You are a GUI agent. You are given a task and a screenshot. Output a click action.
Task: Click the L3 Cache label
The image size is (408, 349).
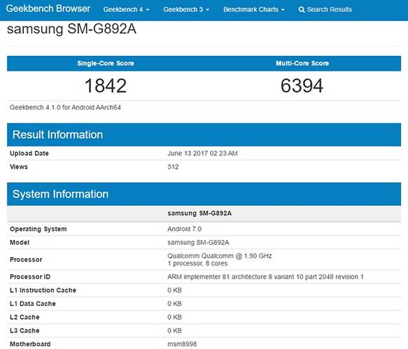click(24, 331)
